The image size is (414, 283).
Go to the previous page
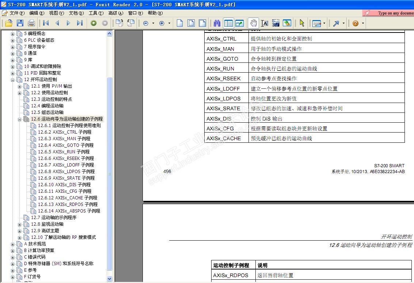57,23
